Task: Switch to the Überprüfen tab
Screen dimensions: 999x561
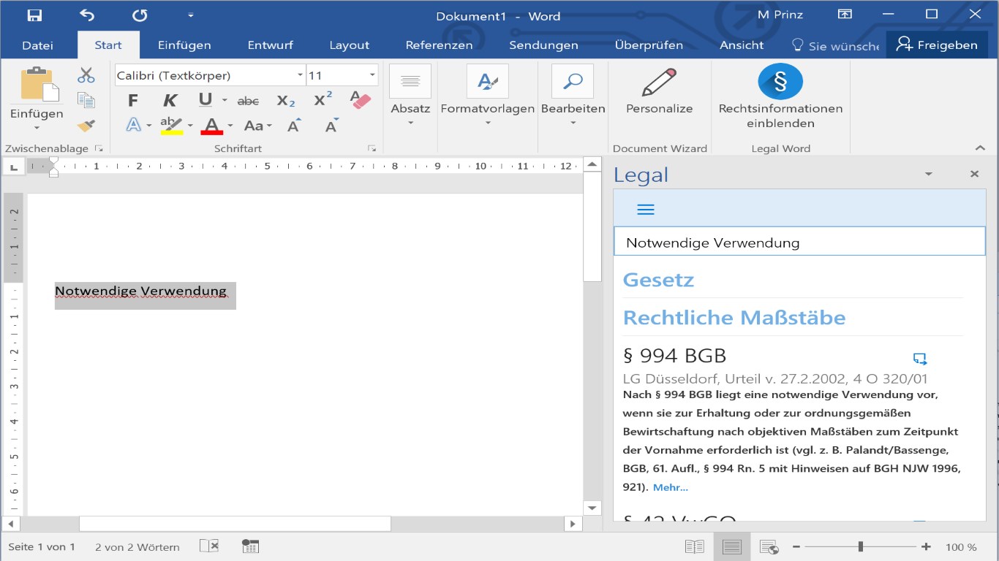Action: pyautogui.click(x=649, y=45)
